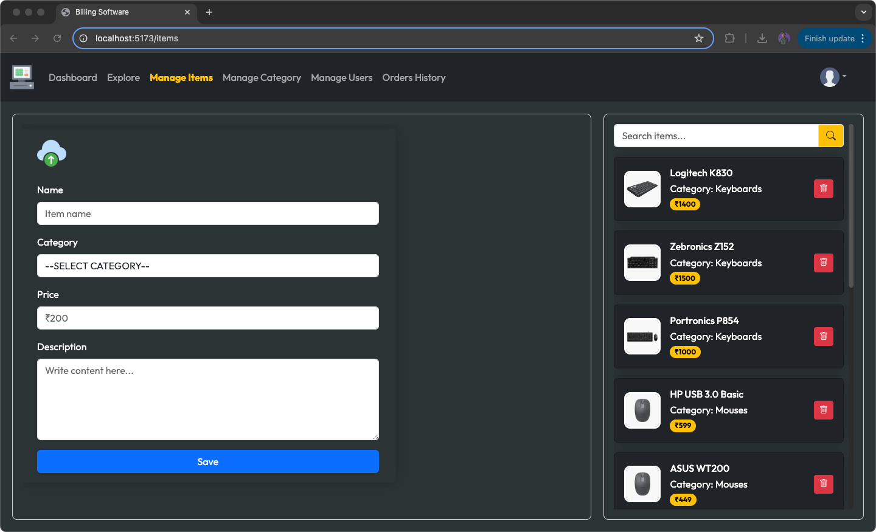Open Manage Users page
Screen dimensions: 876x532
tap(342, 77)
